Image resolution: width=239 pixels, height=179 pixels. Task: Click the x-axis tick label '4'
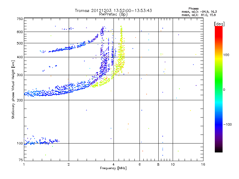(x=114, y=164)
